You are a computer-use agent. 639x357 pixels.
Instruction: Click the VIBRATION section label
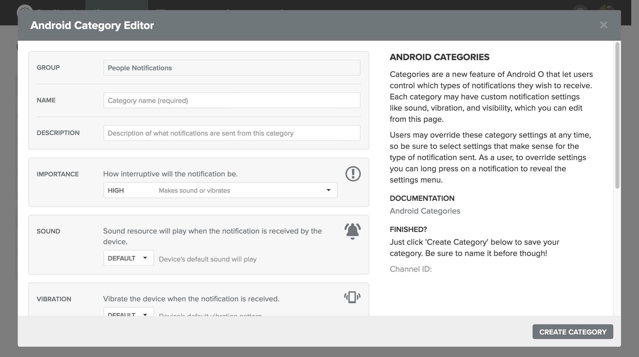54,299
